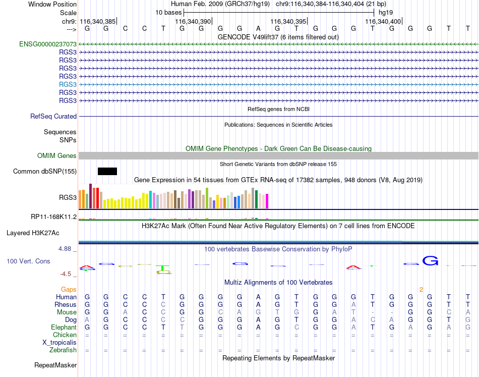Click the OMIM Genes track label
The height and width of the screenshot is (377, 479).
56,155
